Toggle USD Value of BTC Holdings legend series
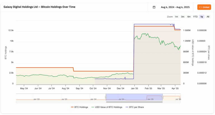215x115 pixels. click(x=107, y=107)
